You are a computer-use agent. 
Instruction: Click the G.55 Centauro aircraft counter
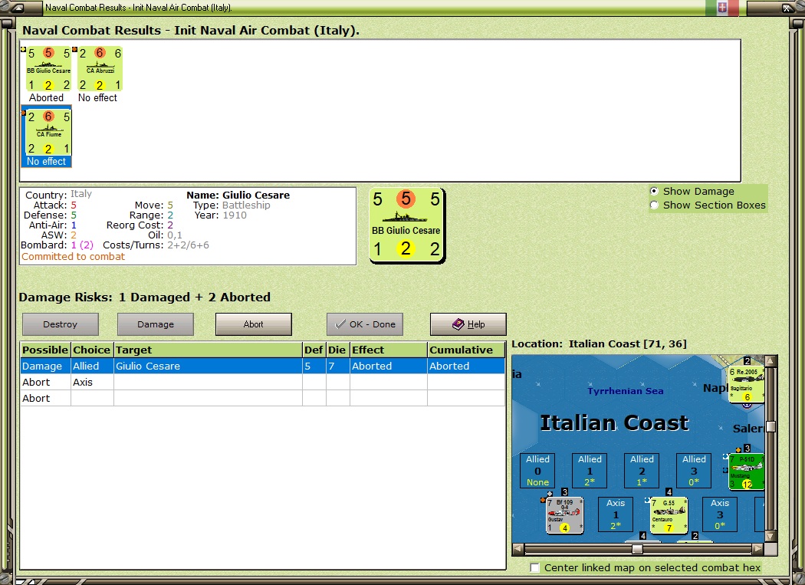point(669,515)
